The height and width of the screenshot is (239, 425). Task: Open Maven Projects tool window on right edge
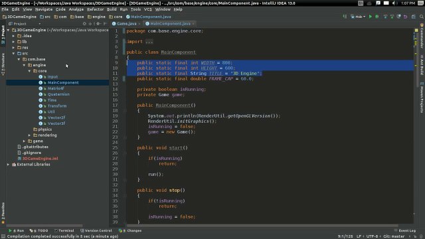[422, 98]
